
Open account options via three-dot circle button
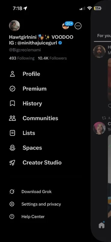point(78,26)
